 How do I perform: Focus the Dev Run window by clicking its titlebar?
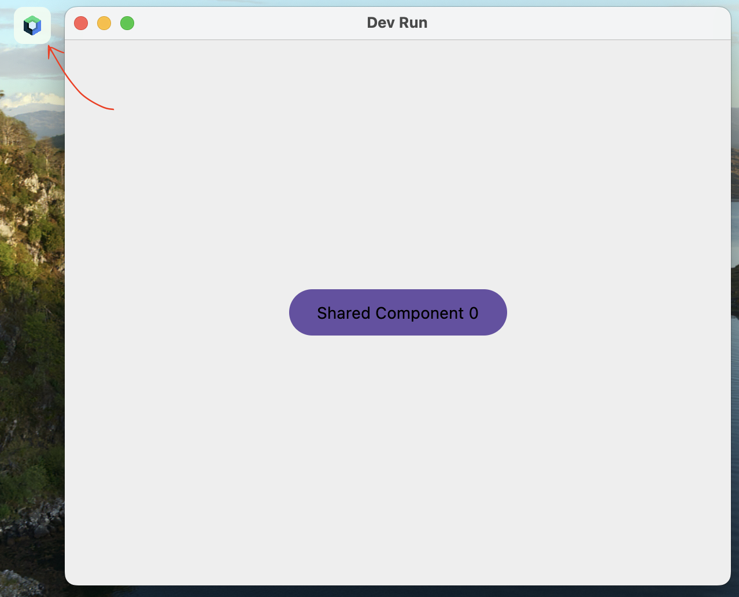pos(397,23)
